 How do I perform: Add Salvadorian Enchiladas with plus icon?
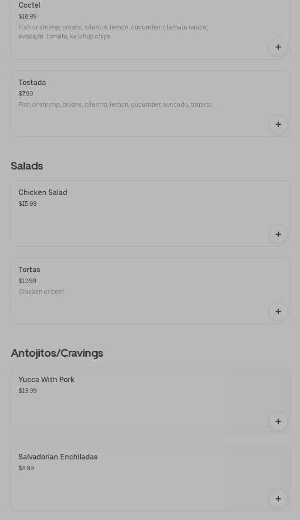[x=278, y=499]
